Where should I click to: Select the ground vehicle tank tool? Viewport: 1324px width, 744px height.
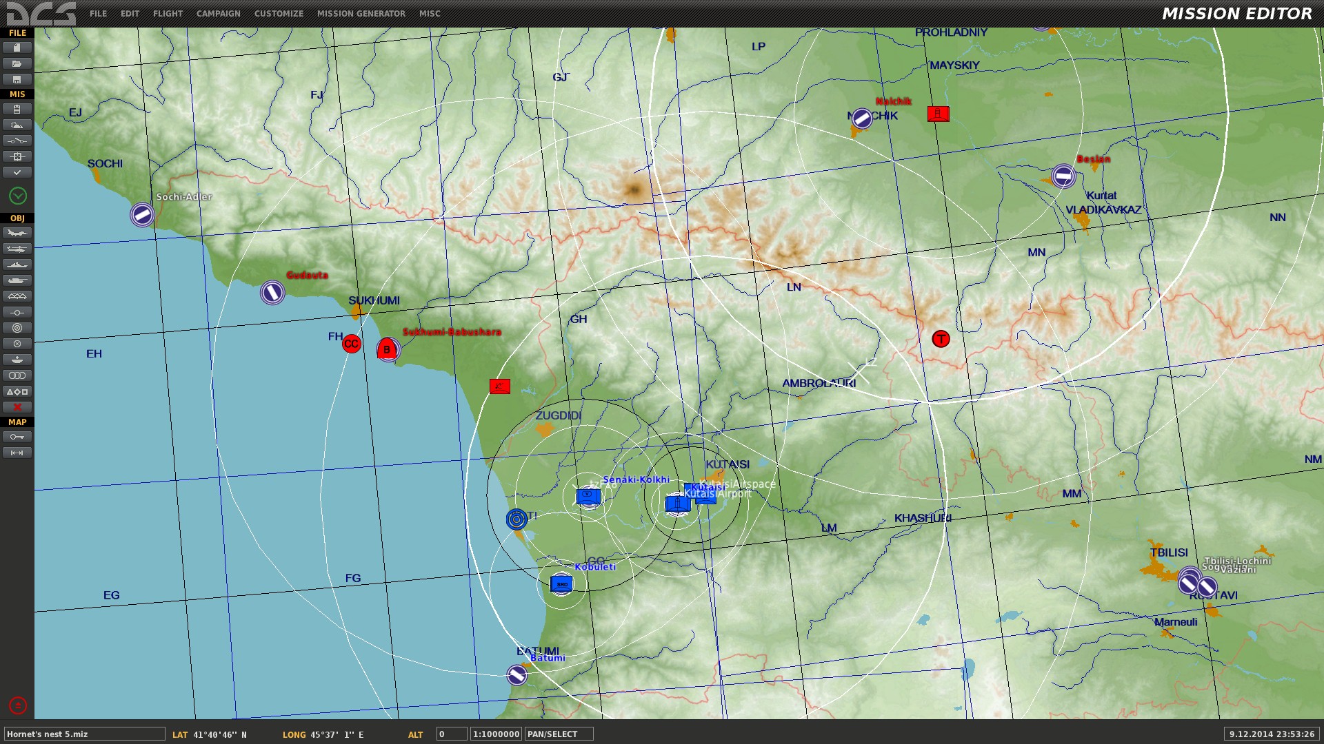(17, 280)
